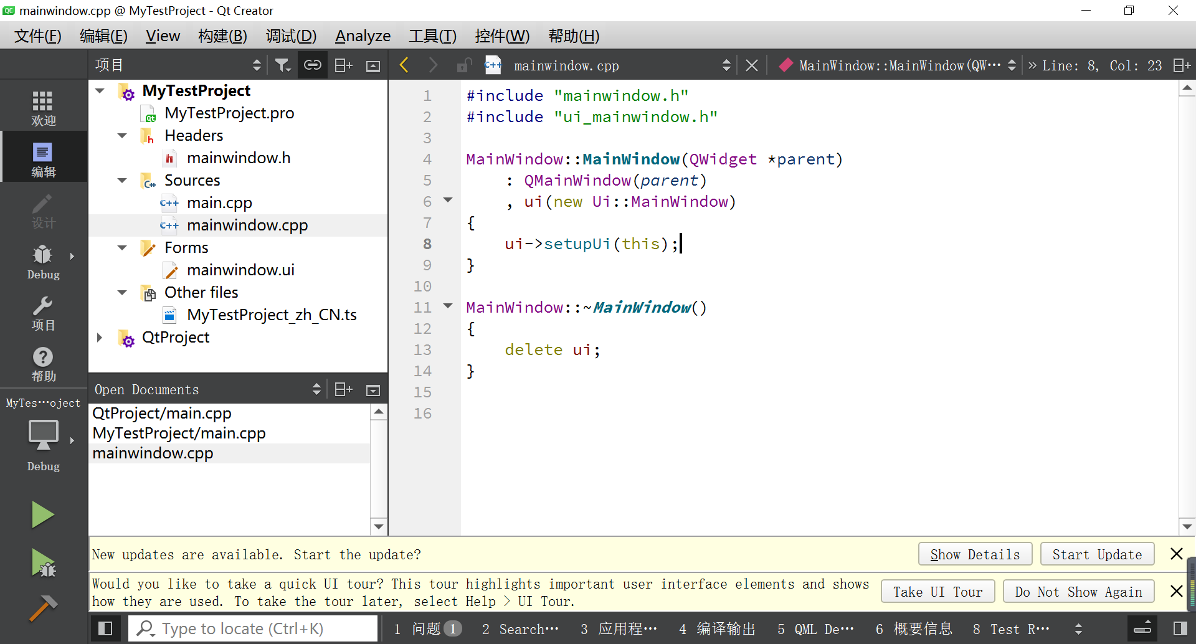Close the mainwindow.cpp document
This screenshot has height=644, width=1196.
[752, 65]
